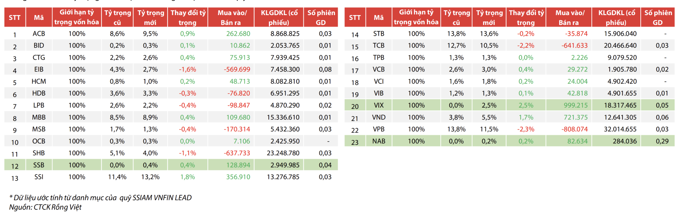
Task: Select the right table KLGDKL header
Action: point(616,17)
